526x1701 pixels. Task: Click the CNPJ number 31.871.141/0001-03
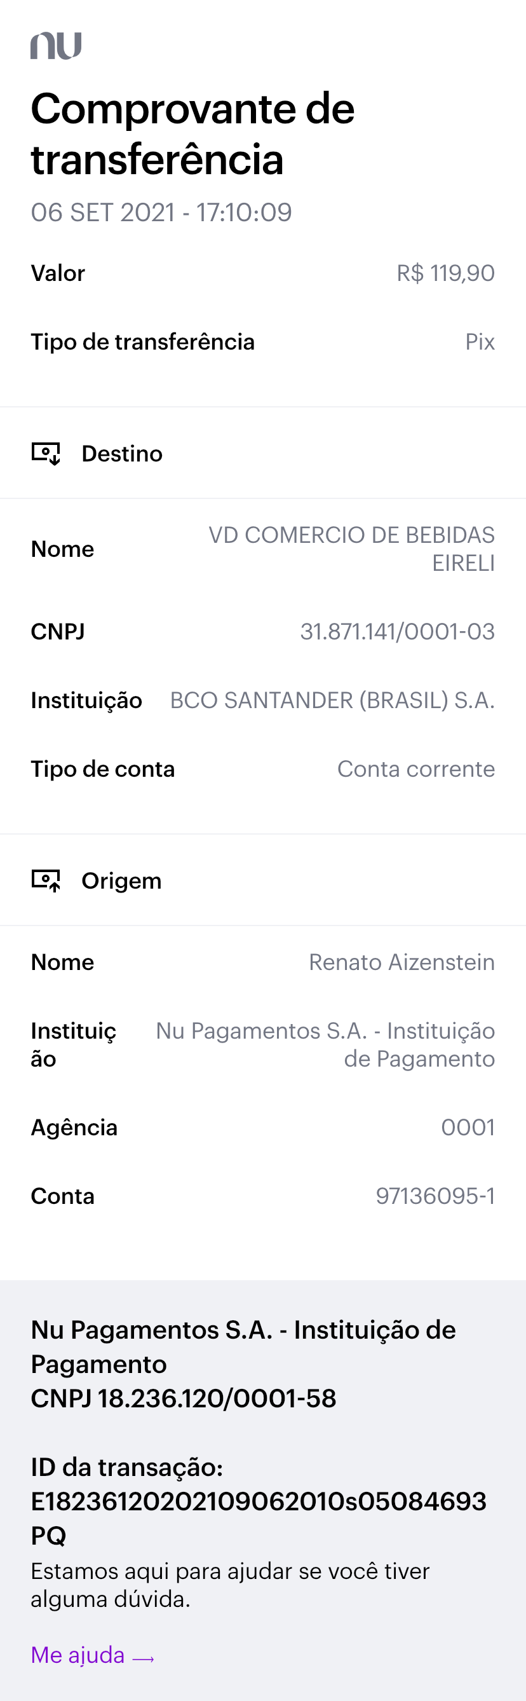397,632
